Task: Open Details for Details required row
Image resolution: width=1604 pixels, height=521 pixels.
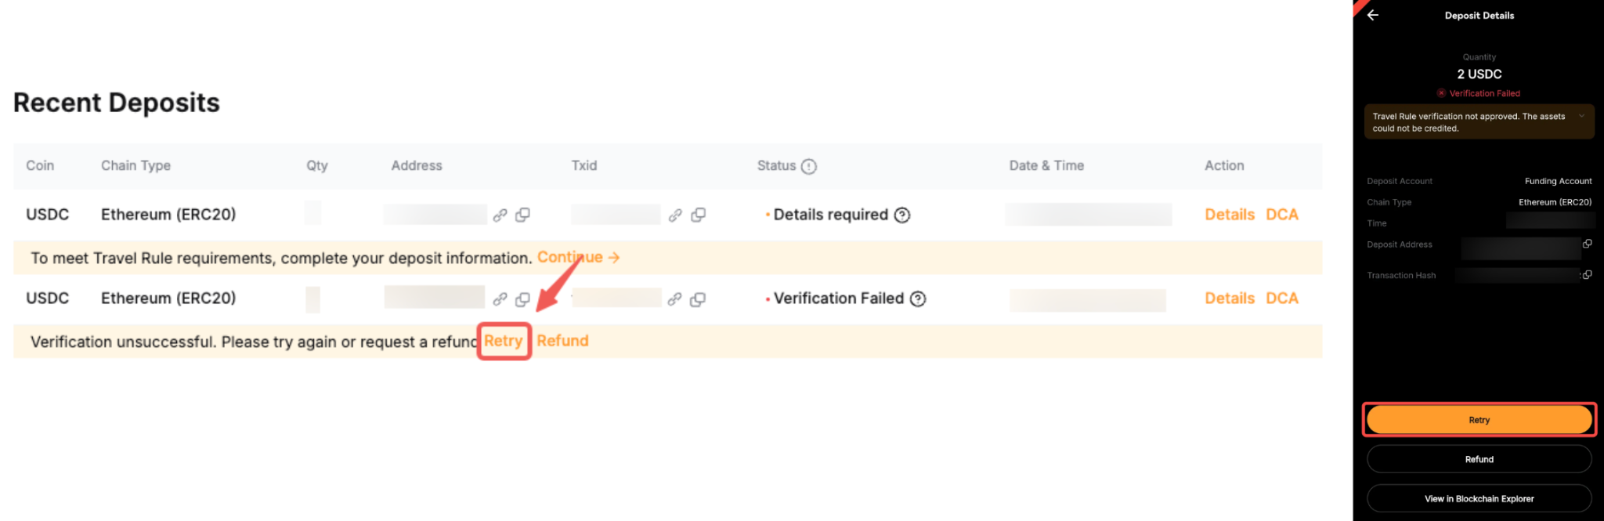Action: pos(1229,215)
